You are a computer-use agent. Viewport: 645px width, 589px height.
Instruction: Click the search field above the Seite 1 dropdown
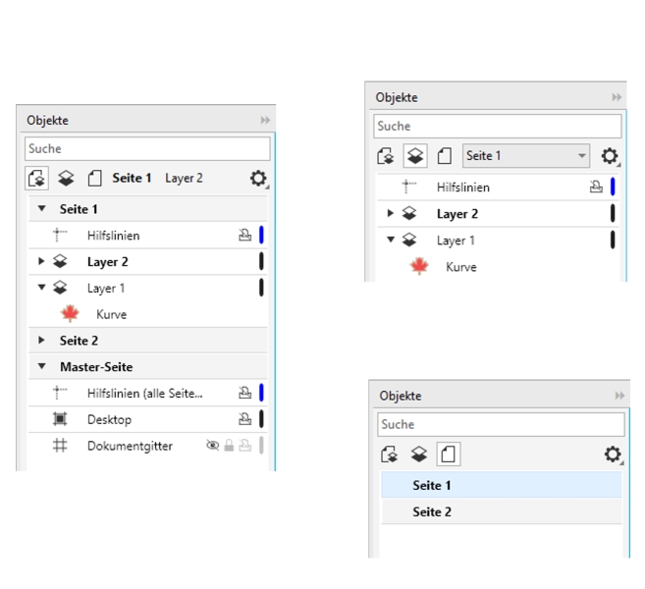pyautogui.click(x=497, y=127)
